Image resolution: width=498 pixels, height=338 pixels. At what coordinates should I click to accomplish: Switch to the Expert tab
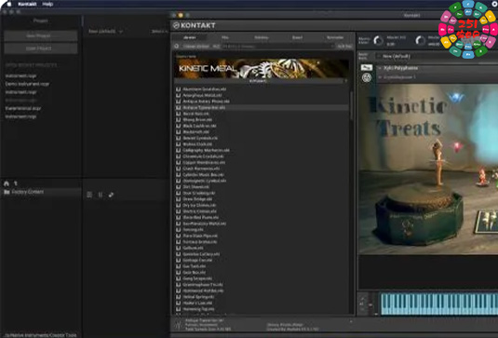(297, 37)
